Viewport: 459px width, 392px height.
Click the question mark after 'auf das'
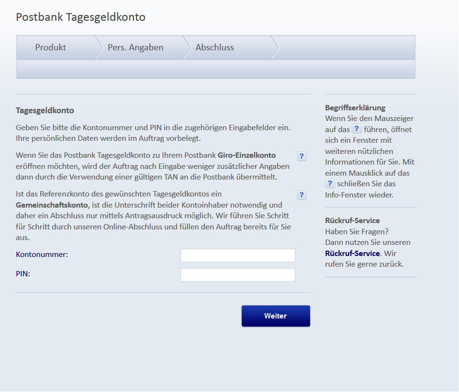tap(356, 129)
